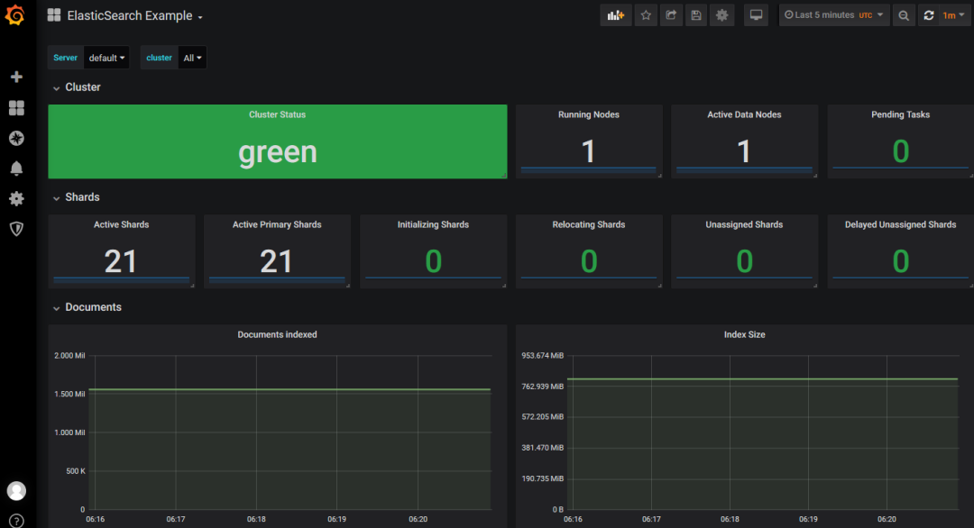Click the Active Shards value 21
974x528 pixels.
tap(121, 261)
